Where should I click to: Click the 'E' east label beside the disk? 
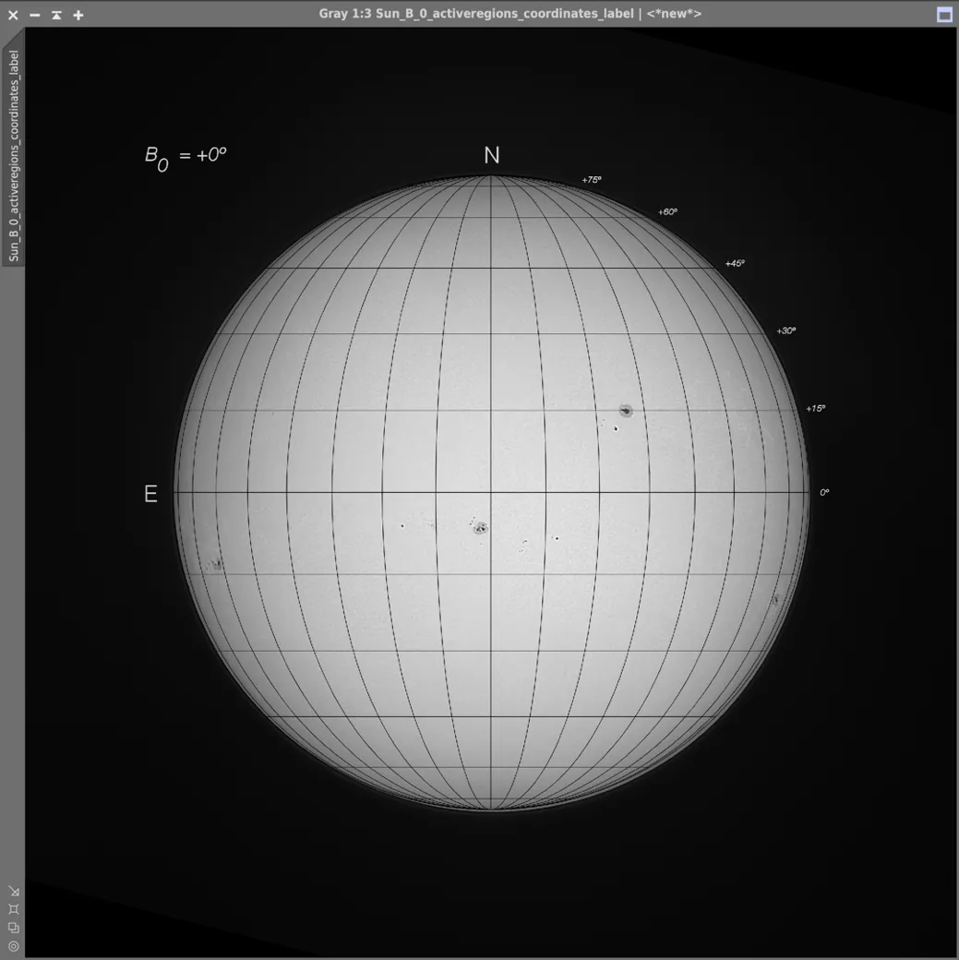[150, 494]
